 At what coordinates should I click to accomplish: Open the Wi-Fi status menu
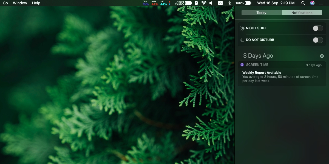pos(204,3)
